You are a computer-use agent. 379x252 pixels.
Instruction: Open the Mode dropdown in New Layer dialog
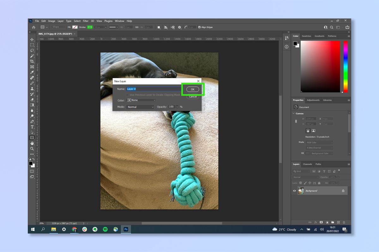[140, 107]
